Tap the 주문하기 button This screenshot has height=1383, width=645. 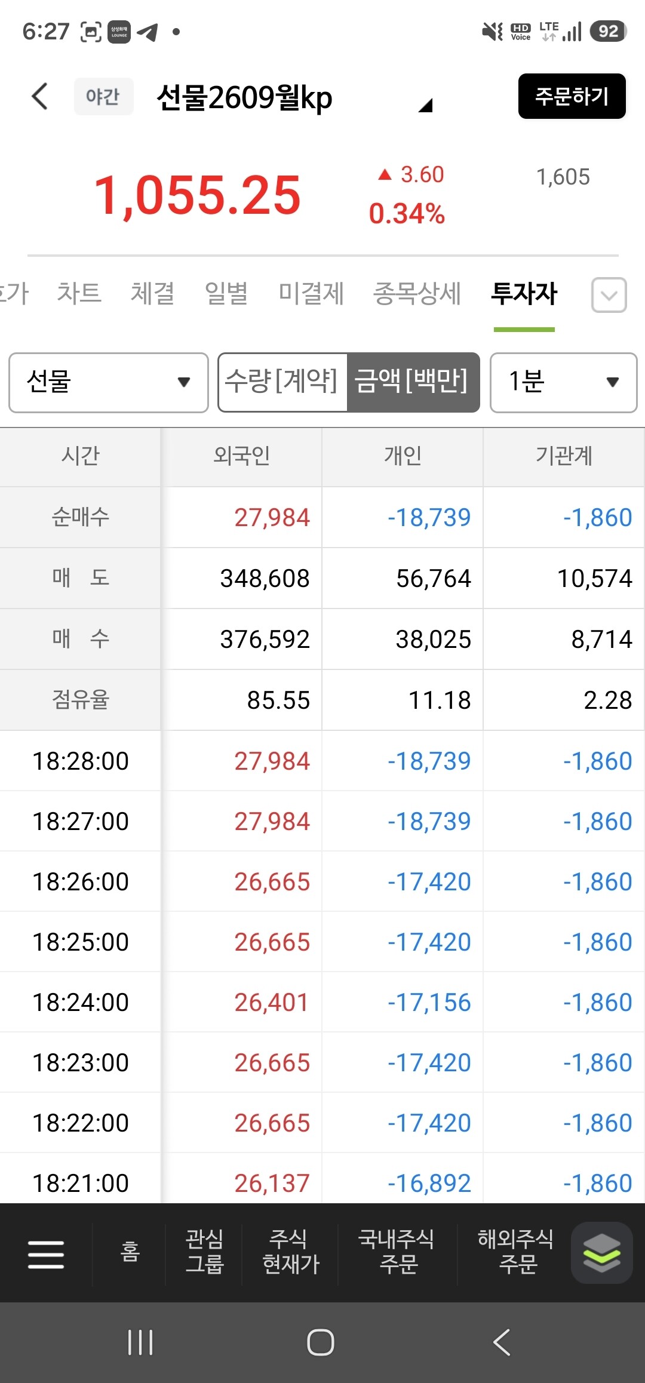(572, 96)
